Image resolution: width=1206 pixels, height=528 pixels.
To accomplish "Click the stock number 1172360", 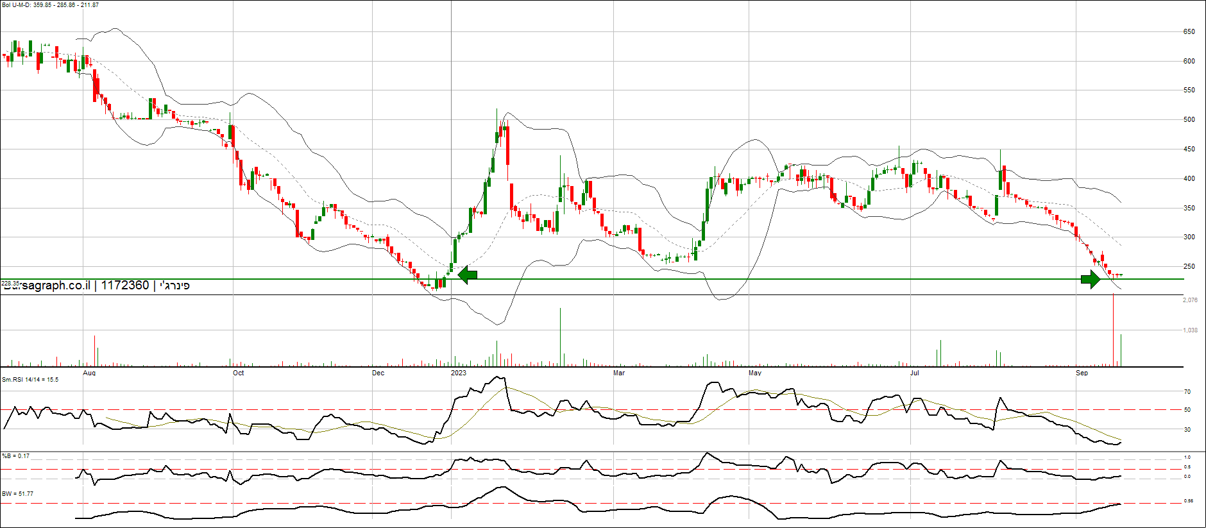I will (x=125, y=285).
